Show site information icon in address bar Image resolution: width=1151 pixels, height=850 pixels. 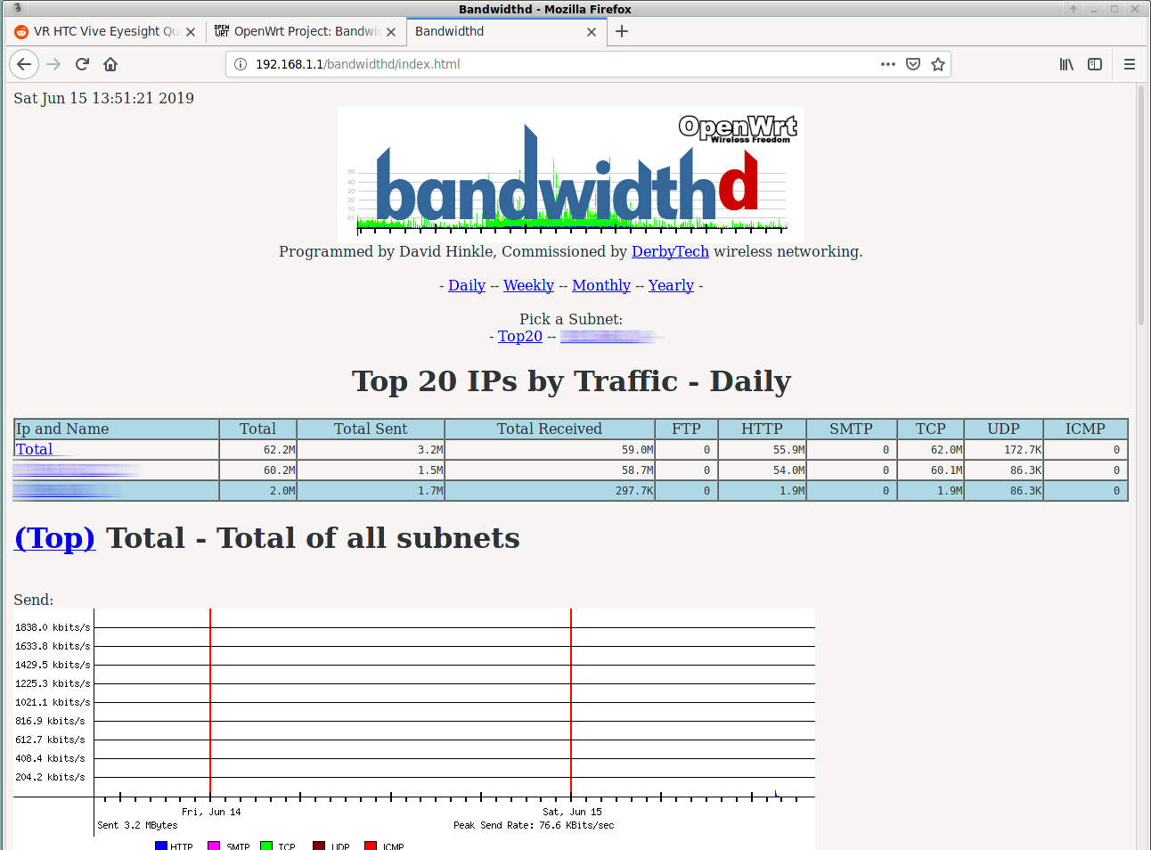point(241,64)
